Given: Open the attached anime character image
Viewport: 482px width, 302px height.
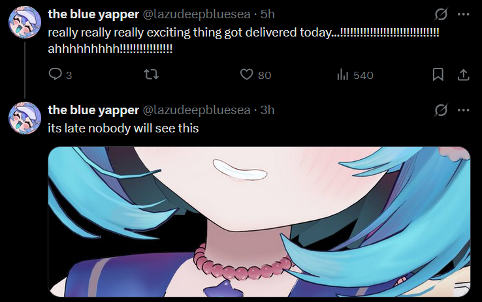Looking at the screenshot, I should pos(259,222).
